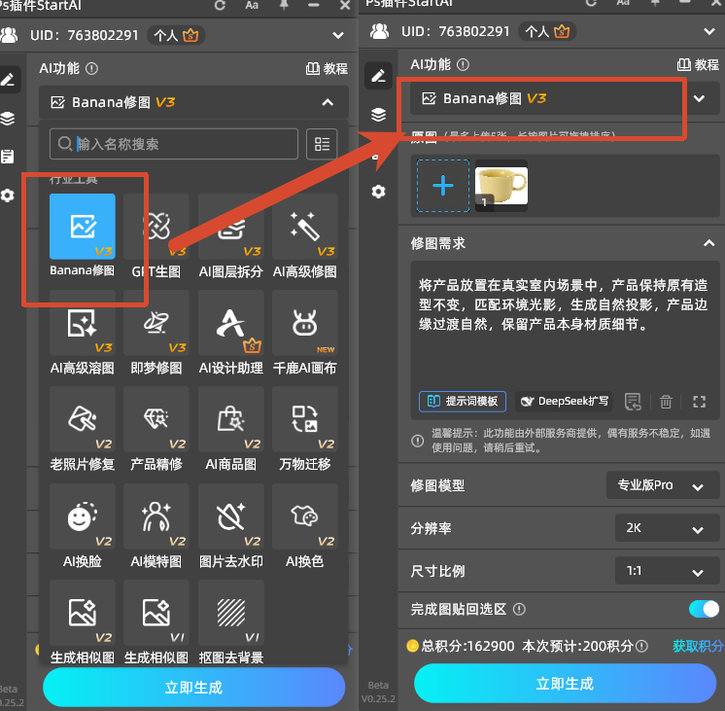
Task: Open the layers sidebar icon in left panel
Action: [7, 119]
